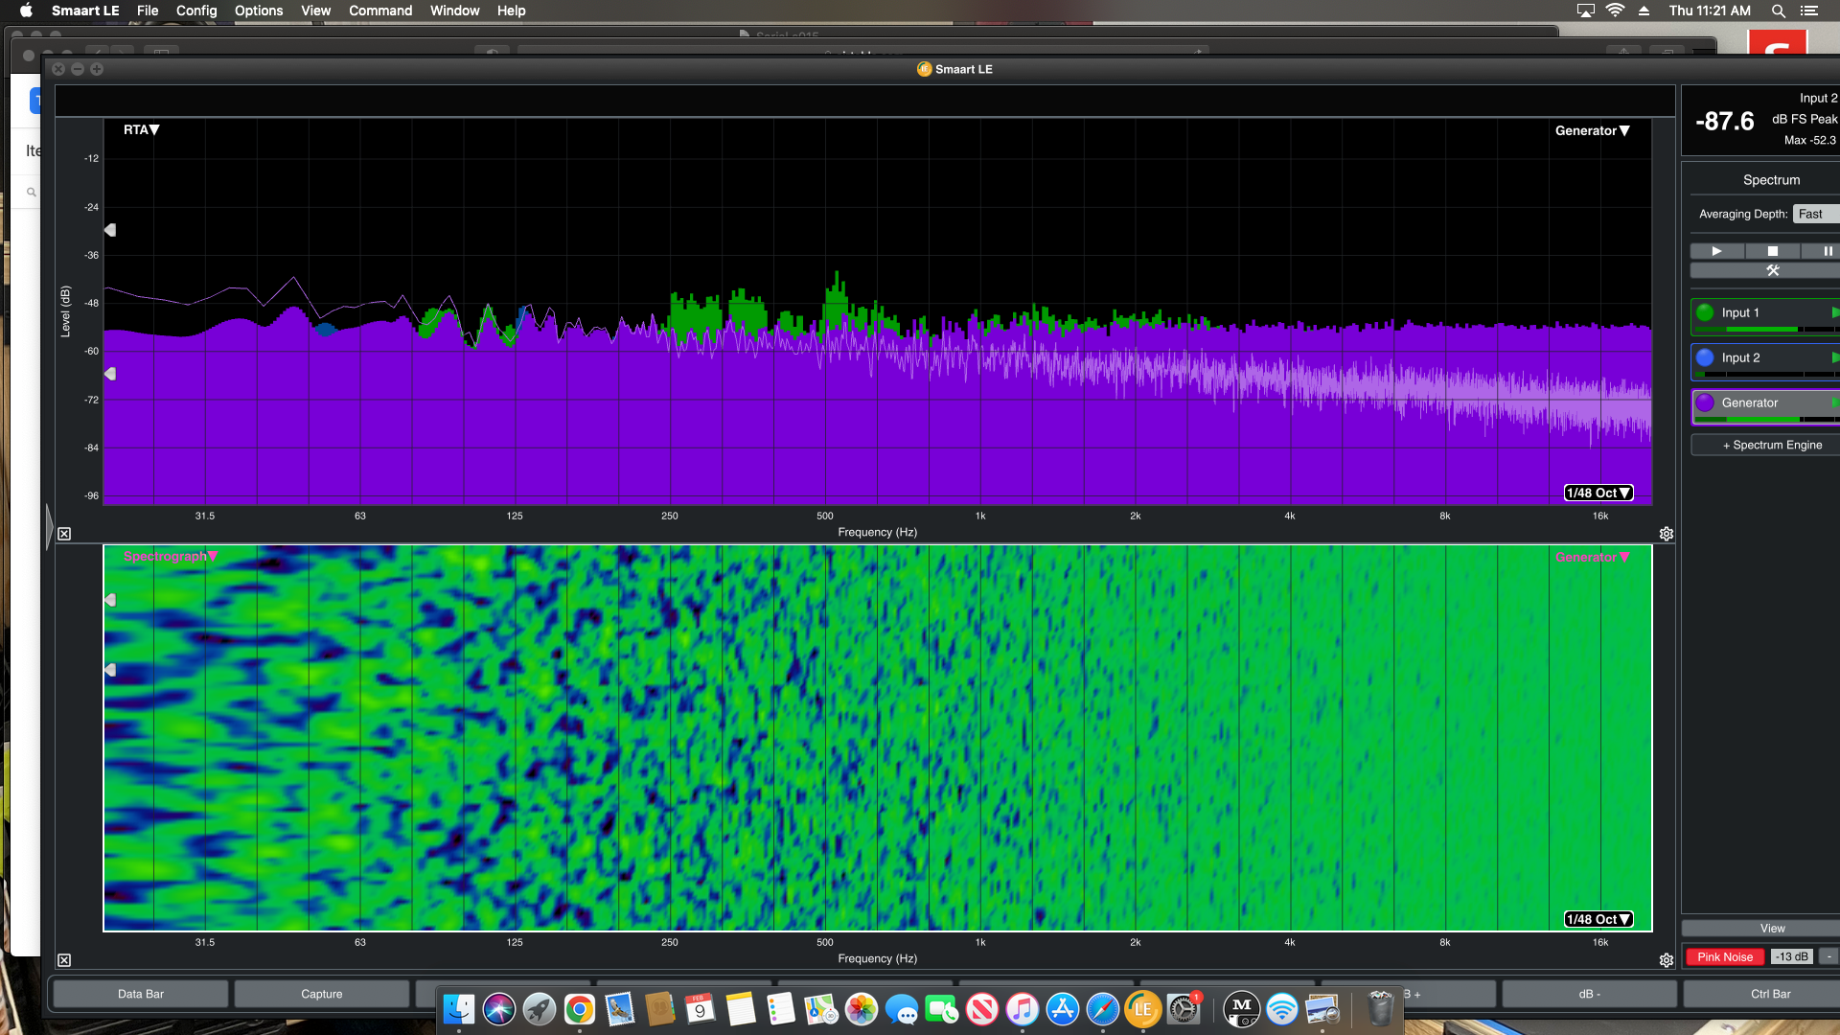Pause measurement with the pause button

pyautogui.click(x=1826, y=251)
